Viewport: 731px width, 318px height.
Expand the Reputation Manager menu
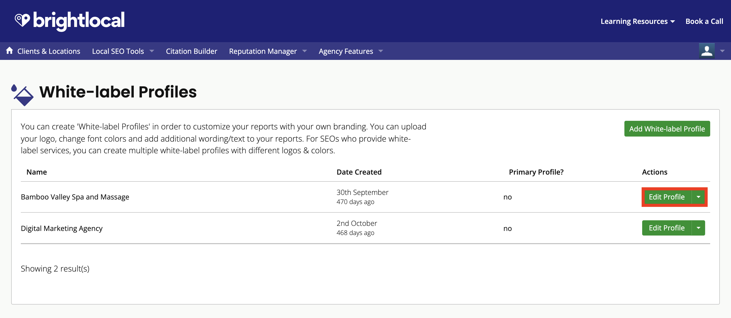tap(268, 51)
